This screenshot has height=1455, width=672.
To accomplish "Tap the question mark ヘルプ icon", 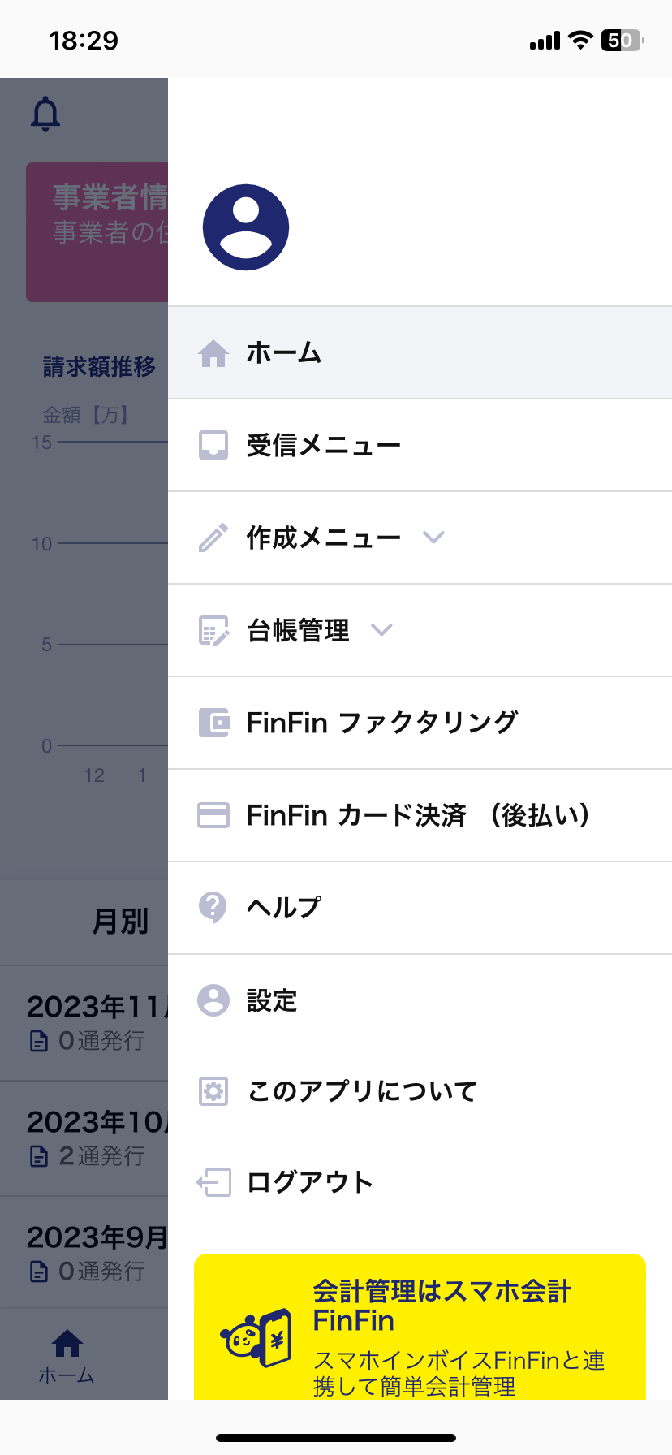I will [213, 908].
